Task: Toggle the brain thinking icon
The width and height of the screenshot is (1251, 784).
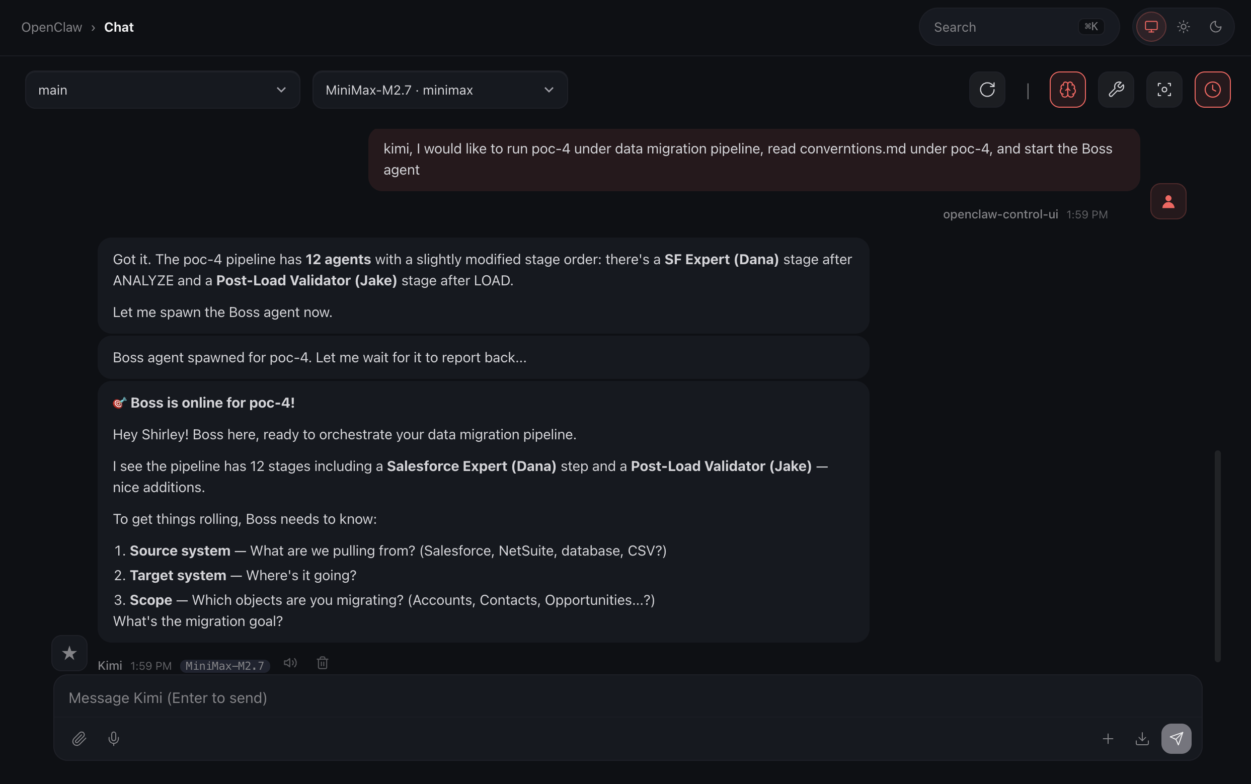Action: [x=1067, y=90]
